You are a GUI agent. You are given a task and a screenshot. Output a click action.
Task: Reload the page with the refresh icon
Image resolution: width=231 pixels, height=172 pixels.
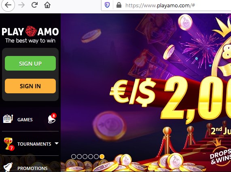pos(34,5)
